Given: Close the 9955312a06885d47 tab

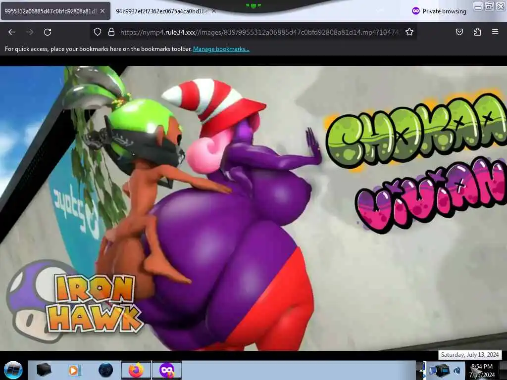Looking at the screenshot, I should click(102, 11).
